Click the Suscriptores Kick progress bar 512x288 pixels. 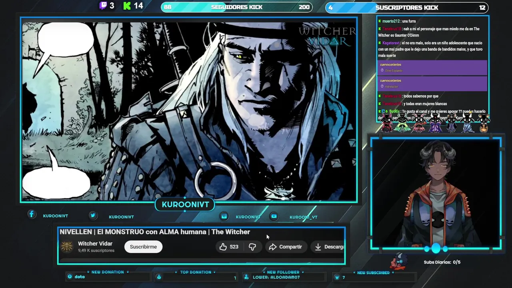coord(407,7)
